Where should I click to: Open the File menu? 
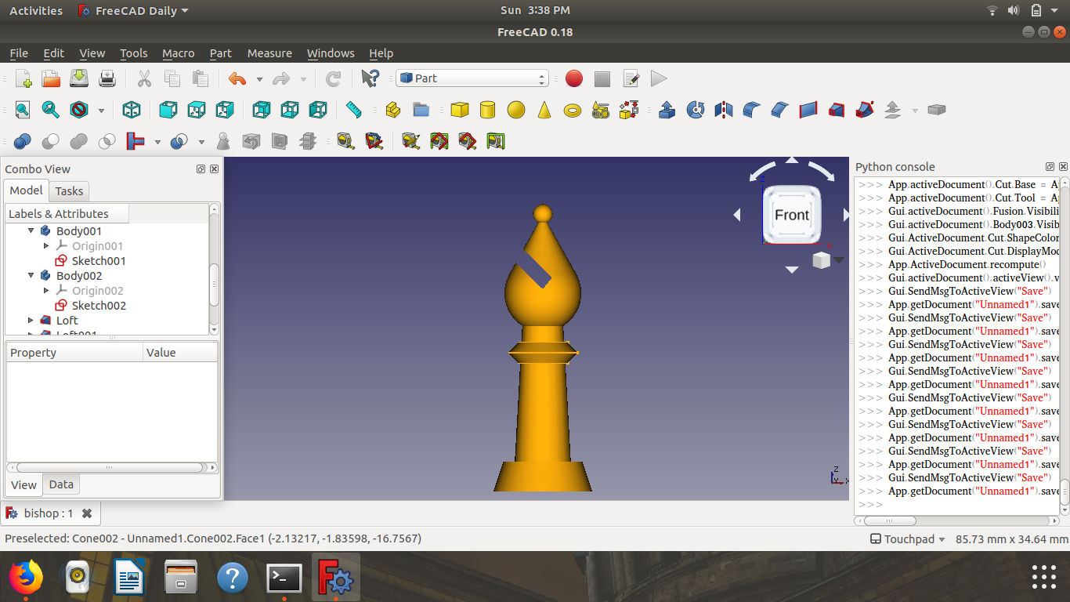pyautogui.click(x=19, y=53)
